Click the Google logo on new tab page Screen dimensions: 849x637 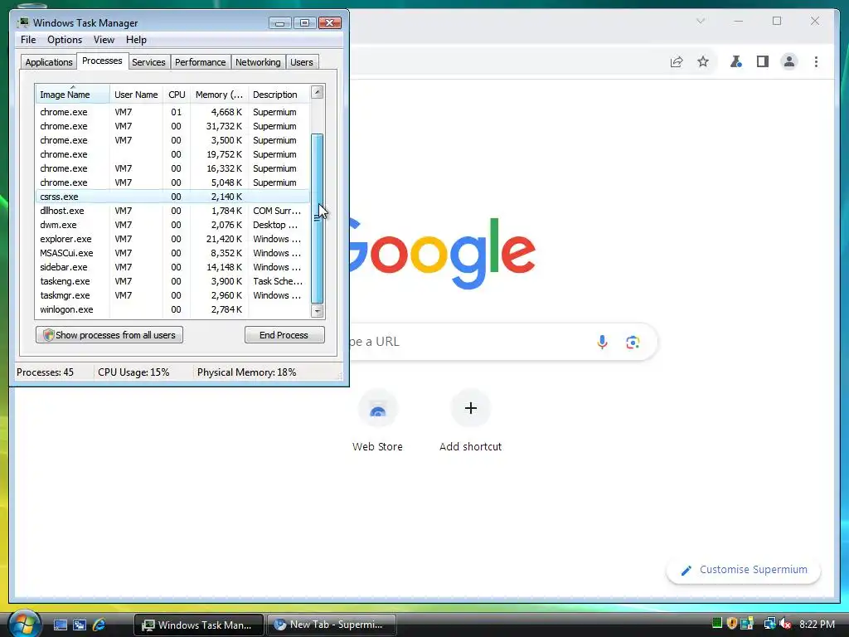(443, 253)
